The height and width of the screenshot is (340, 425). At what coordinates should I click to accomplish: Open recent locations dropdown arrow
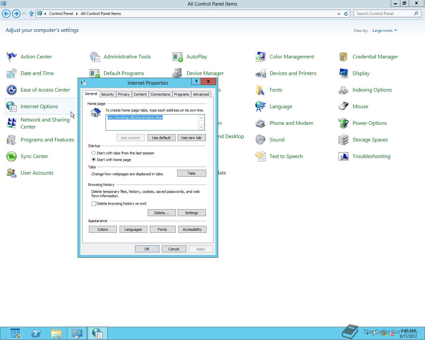[x=24, y=14]
